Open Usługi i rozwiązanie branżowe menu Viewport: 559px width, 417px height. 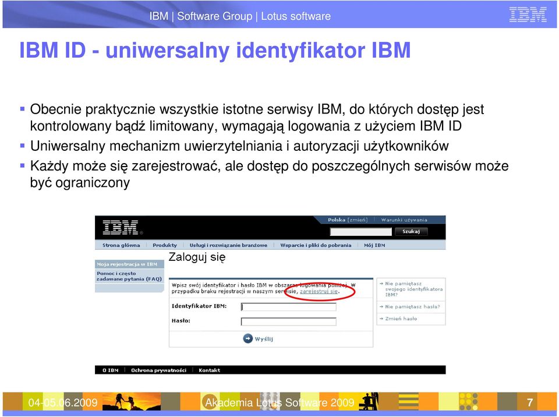(x=228, y=245)
